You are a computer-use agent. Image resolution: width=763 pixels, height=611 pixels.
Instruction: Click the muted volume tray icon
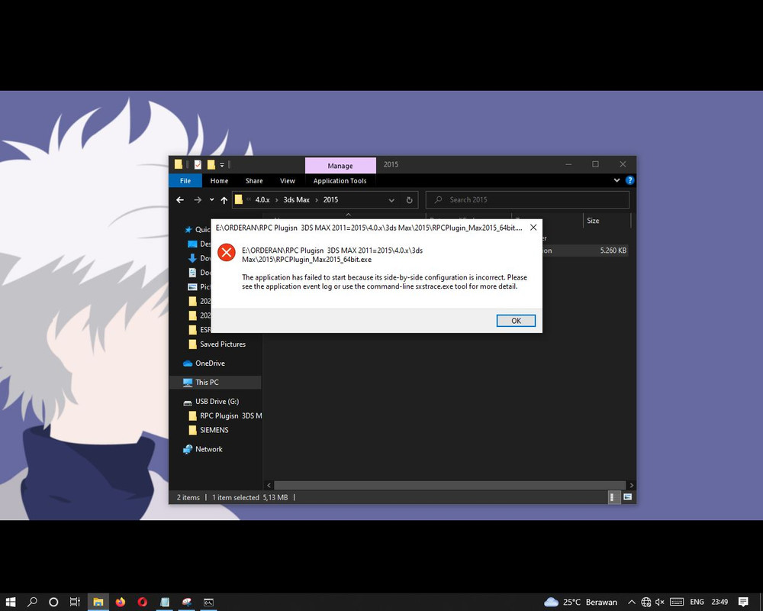coord(660,603)
